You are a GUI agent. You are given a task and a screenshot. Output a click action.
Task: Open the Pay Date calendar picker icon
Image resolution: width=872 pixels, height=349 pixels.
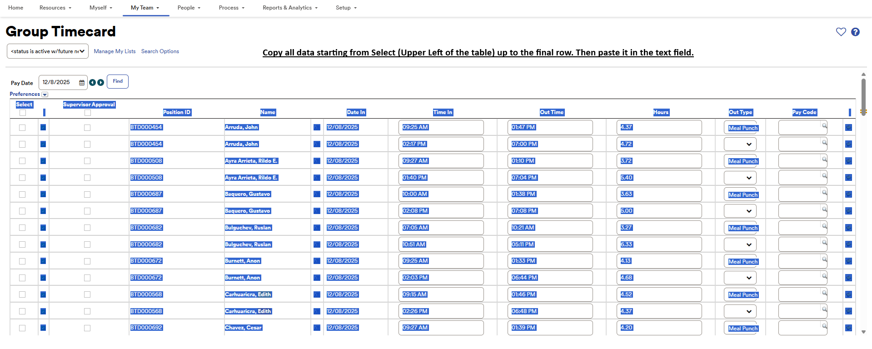(82, 83)
